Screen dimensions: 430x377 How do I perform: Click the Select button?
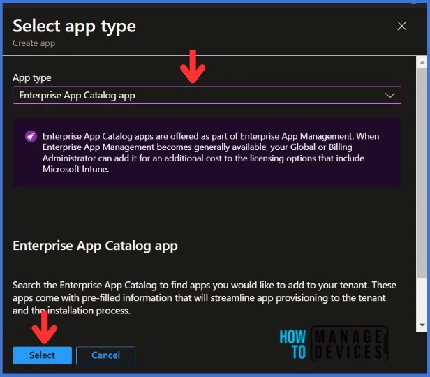click(x=42, y=355)
